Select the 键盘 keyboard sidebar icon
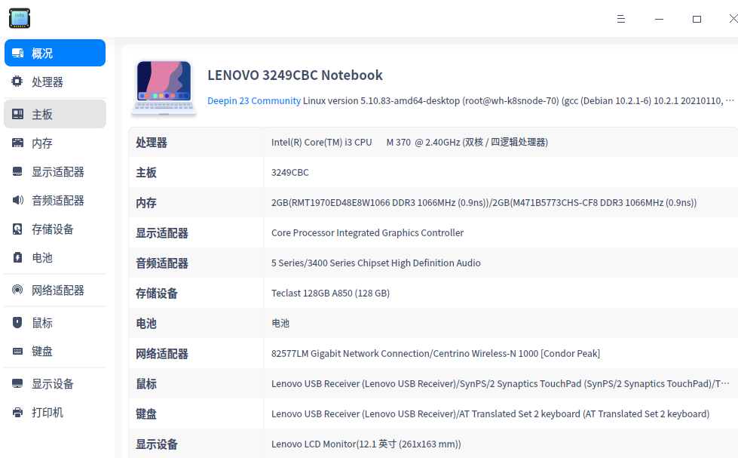The image size is (738, 458). tap(17, 351)
